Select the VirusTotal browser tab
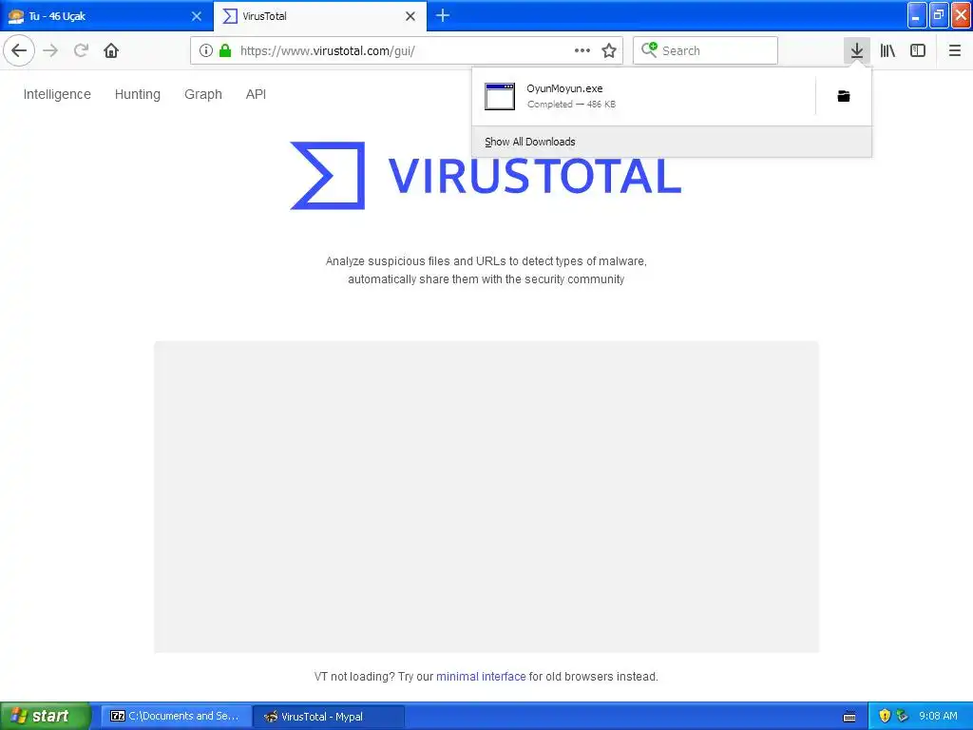Screen dimensions: 973x730 point(319,16)
